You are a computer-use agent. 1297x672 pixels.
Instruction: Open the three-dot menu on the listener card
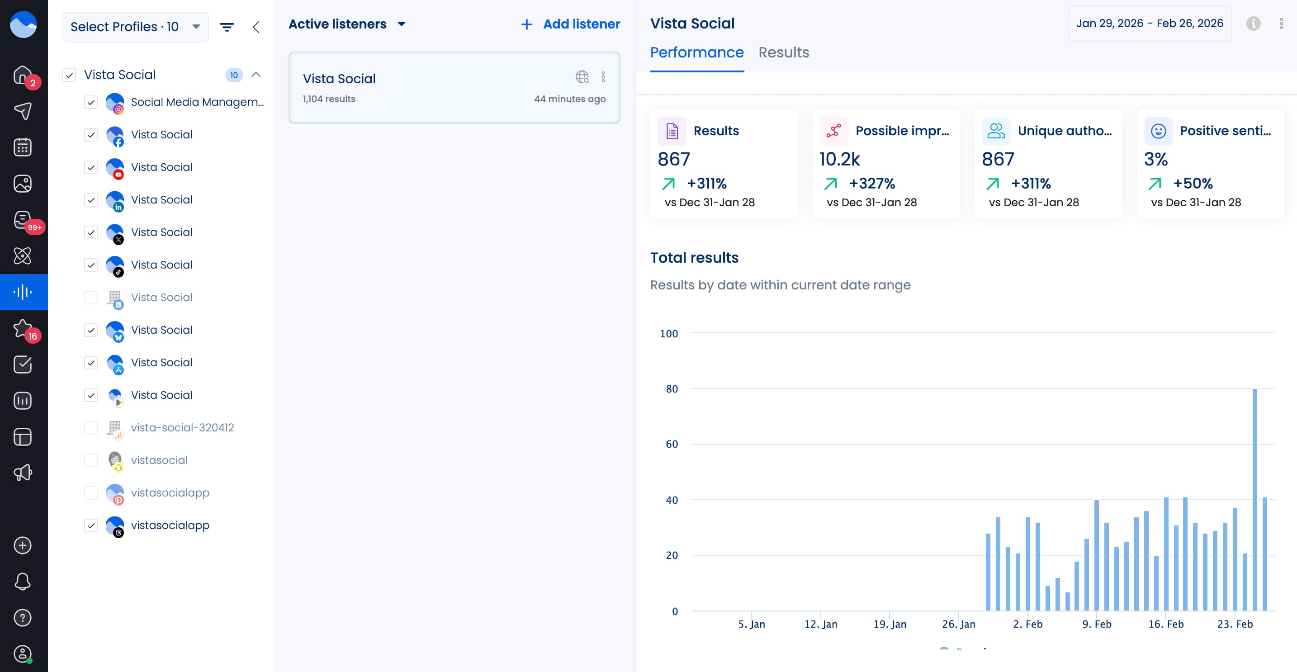tap(603, 77)
